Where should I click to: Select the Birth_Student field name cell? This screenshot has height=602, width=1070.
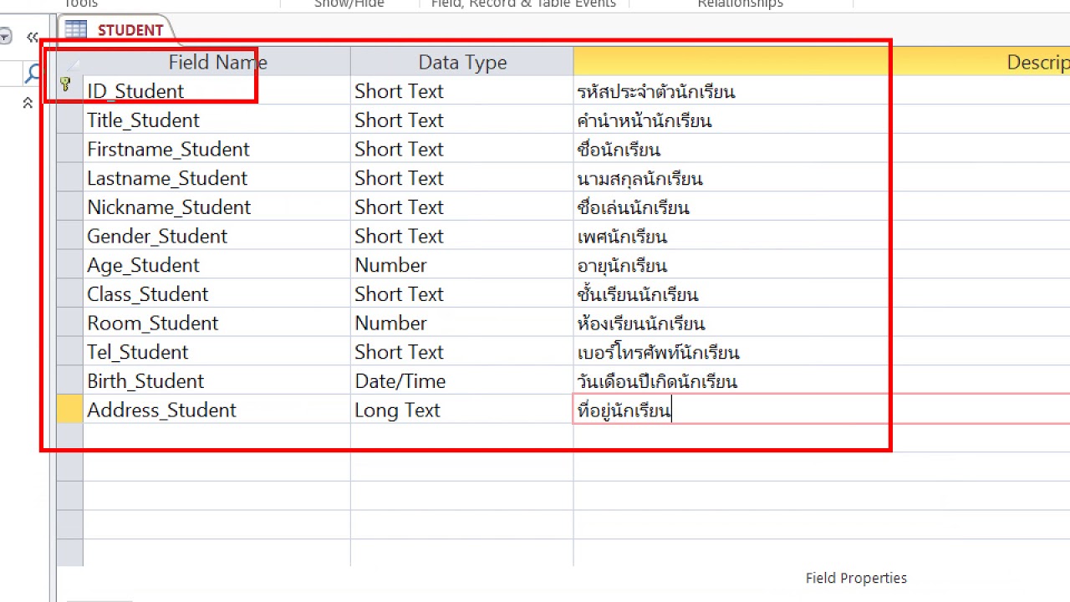[217, 380]
